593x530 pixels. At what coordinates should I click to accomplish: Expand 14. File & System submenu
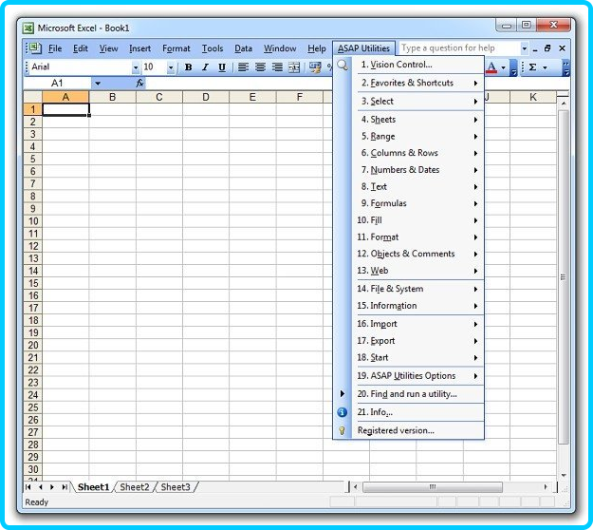417,289
